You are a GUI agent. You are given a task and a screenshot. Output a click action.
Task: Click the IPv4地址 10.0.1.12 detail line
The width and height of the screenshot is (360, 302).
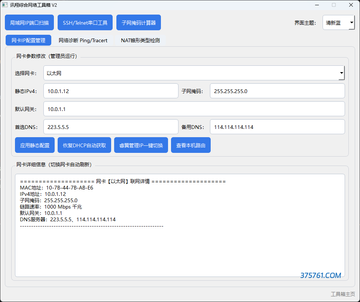tap(43, 194)
